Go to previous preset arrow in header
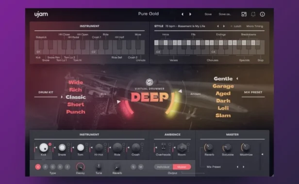The image size is (299, 184). point(183,14)
